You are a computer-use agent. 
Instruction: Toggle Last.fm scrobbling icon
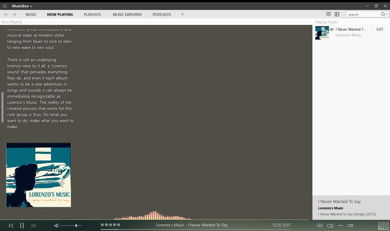[x=330, y=226]
